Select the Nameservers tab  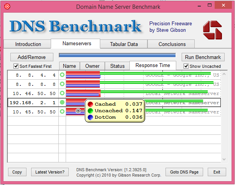coord(75,44)
